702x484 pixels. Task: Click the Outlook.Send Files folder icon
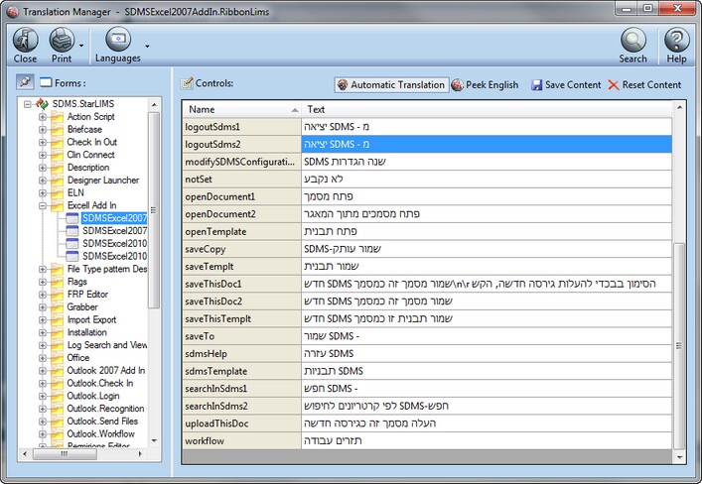tap(57, 422)
